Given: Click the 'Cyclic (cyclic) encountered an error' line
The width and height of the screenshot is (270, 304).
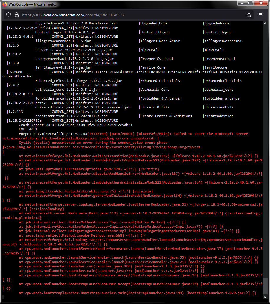Looking at the screenshot, I should point(93,143).
